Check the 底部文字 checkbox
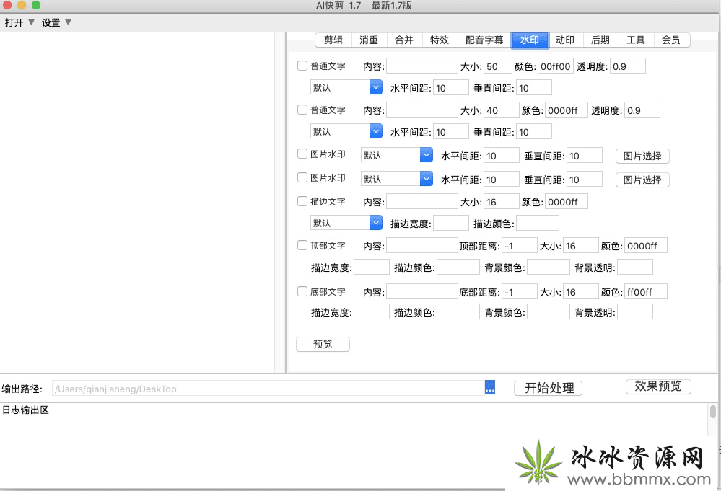This screenshot has width=721, height=491. point(303,292)
